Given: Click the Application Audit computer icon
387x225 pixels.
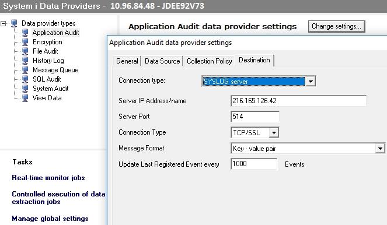Looking at the screenshot, I should point(25,33).
